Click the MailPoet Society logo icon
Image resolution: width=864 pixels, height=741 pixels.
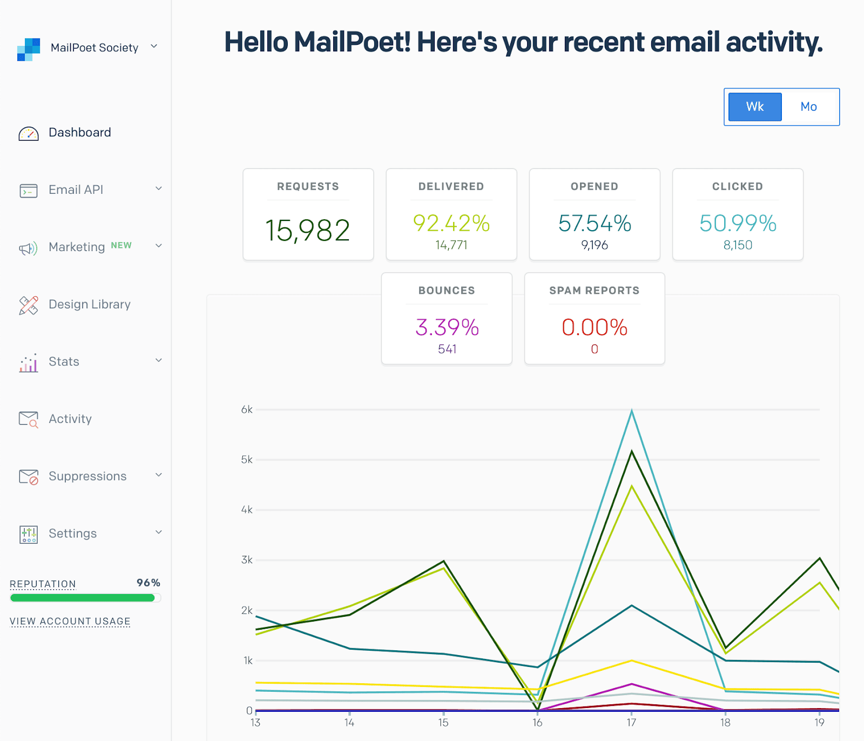coord(29,49)
